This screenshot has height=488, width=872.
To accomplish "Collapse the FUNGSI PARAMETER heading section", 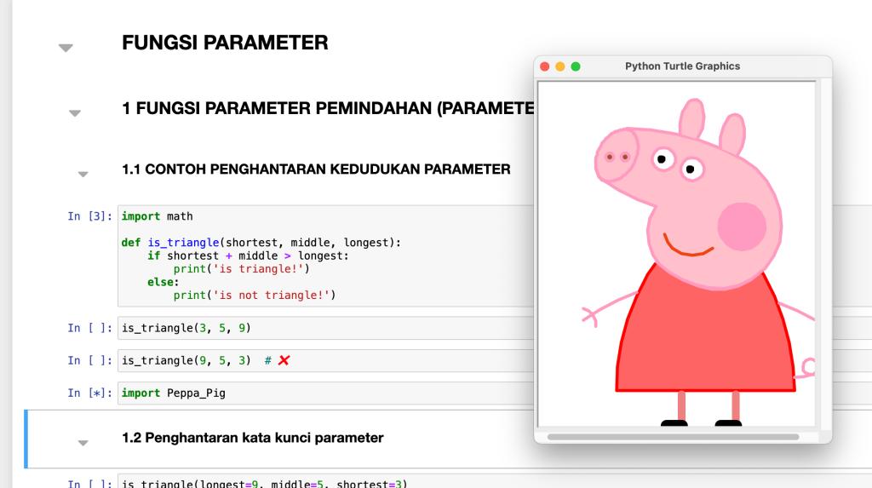I will [x=66, y=48].
